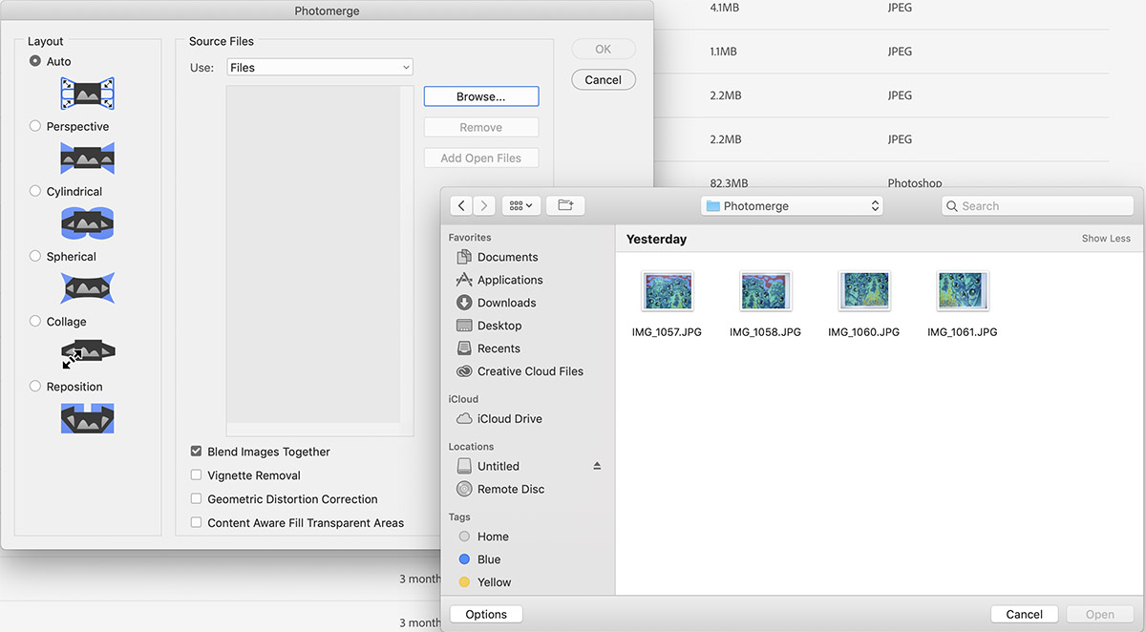Image resolution: width=1146 pixels, height=632 pixels.
Task: Uncheck Blend Images Together
Action: tap(197, 452)
